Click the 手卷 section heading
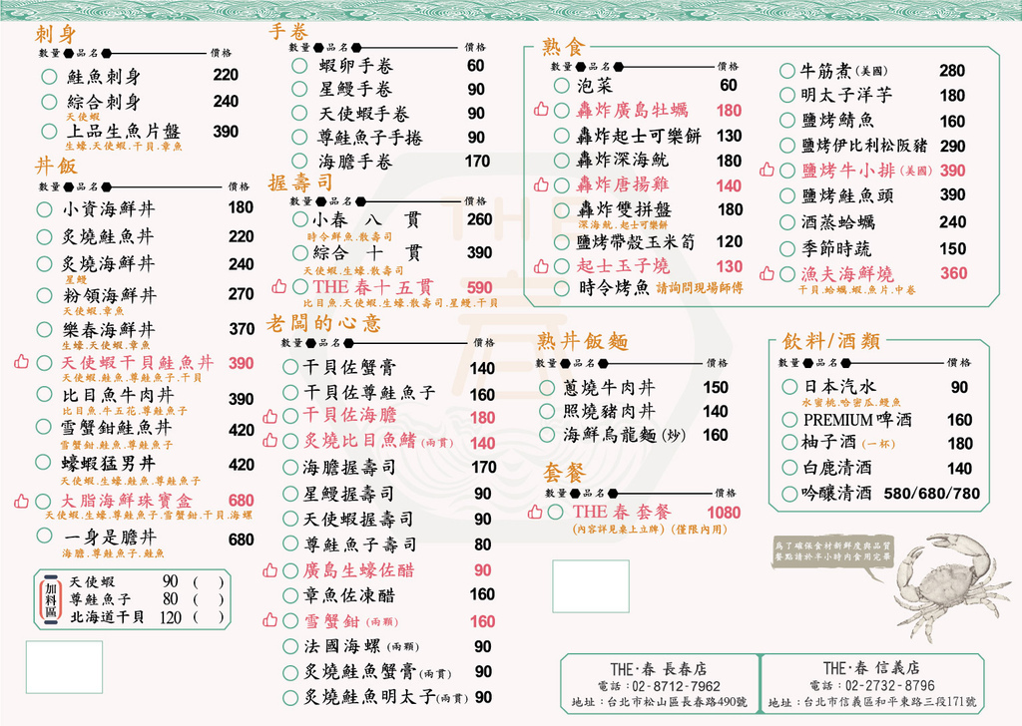Screen dimensions: 1022x726 288,31
